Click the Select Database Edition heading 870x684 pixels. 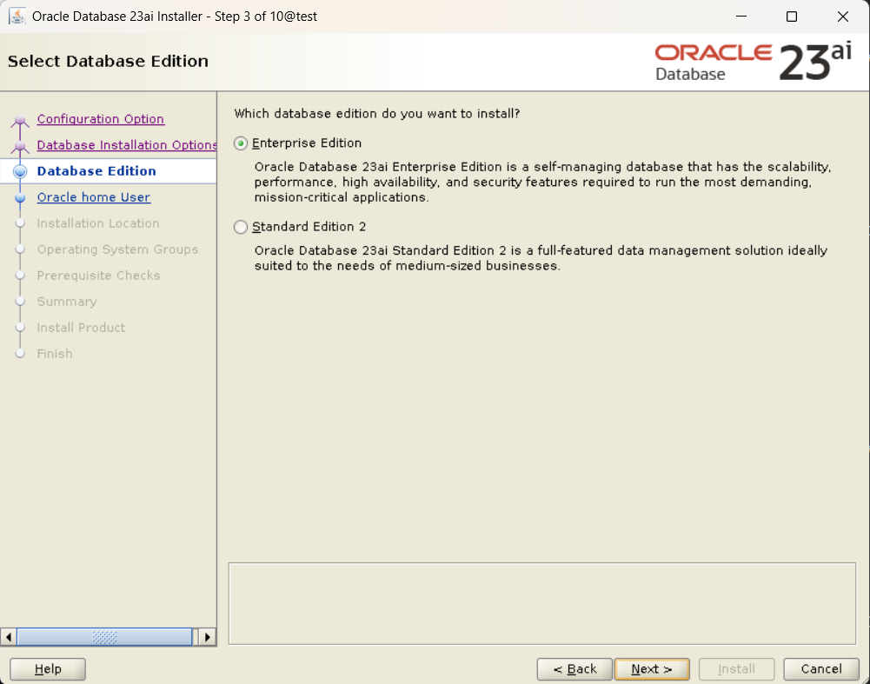pyautogui.click(x=108, y=61)
